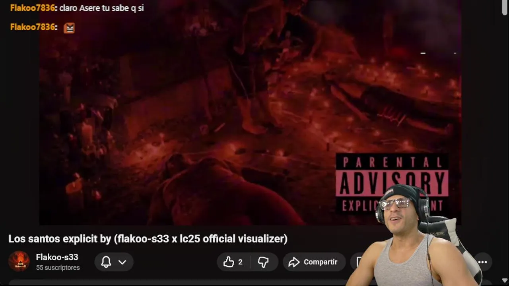Open the three-dot more actions menu

pos(482,262)
